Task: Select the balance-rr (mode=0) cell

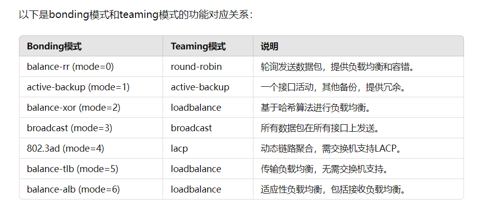Action: pos(91,66)
